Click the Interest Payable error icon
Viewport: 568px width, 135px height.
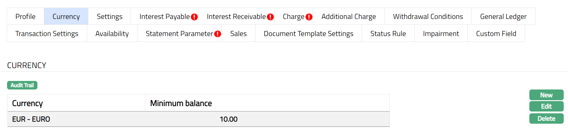(194, 17)
